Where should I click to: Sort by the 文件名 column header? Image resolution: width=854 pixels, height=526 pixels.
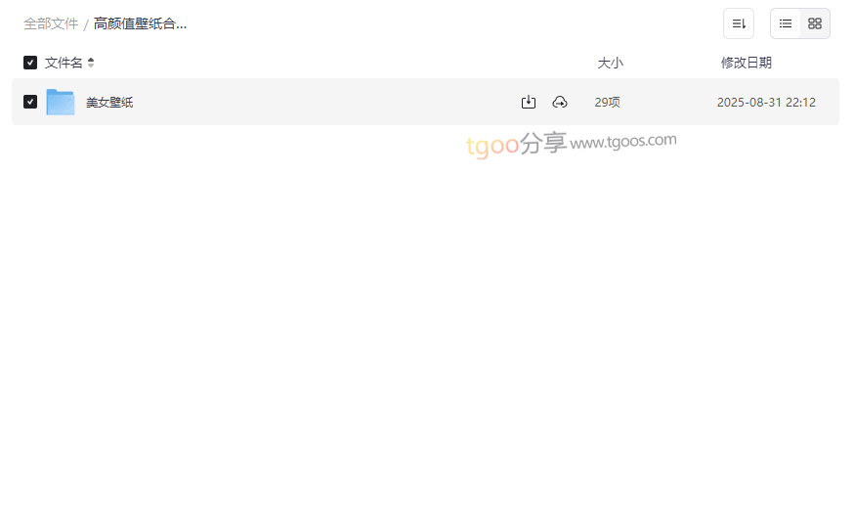(64, 63)
